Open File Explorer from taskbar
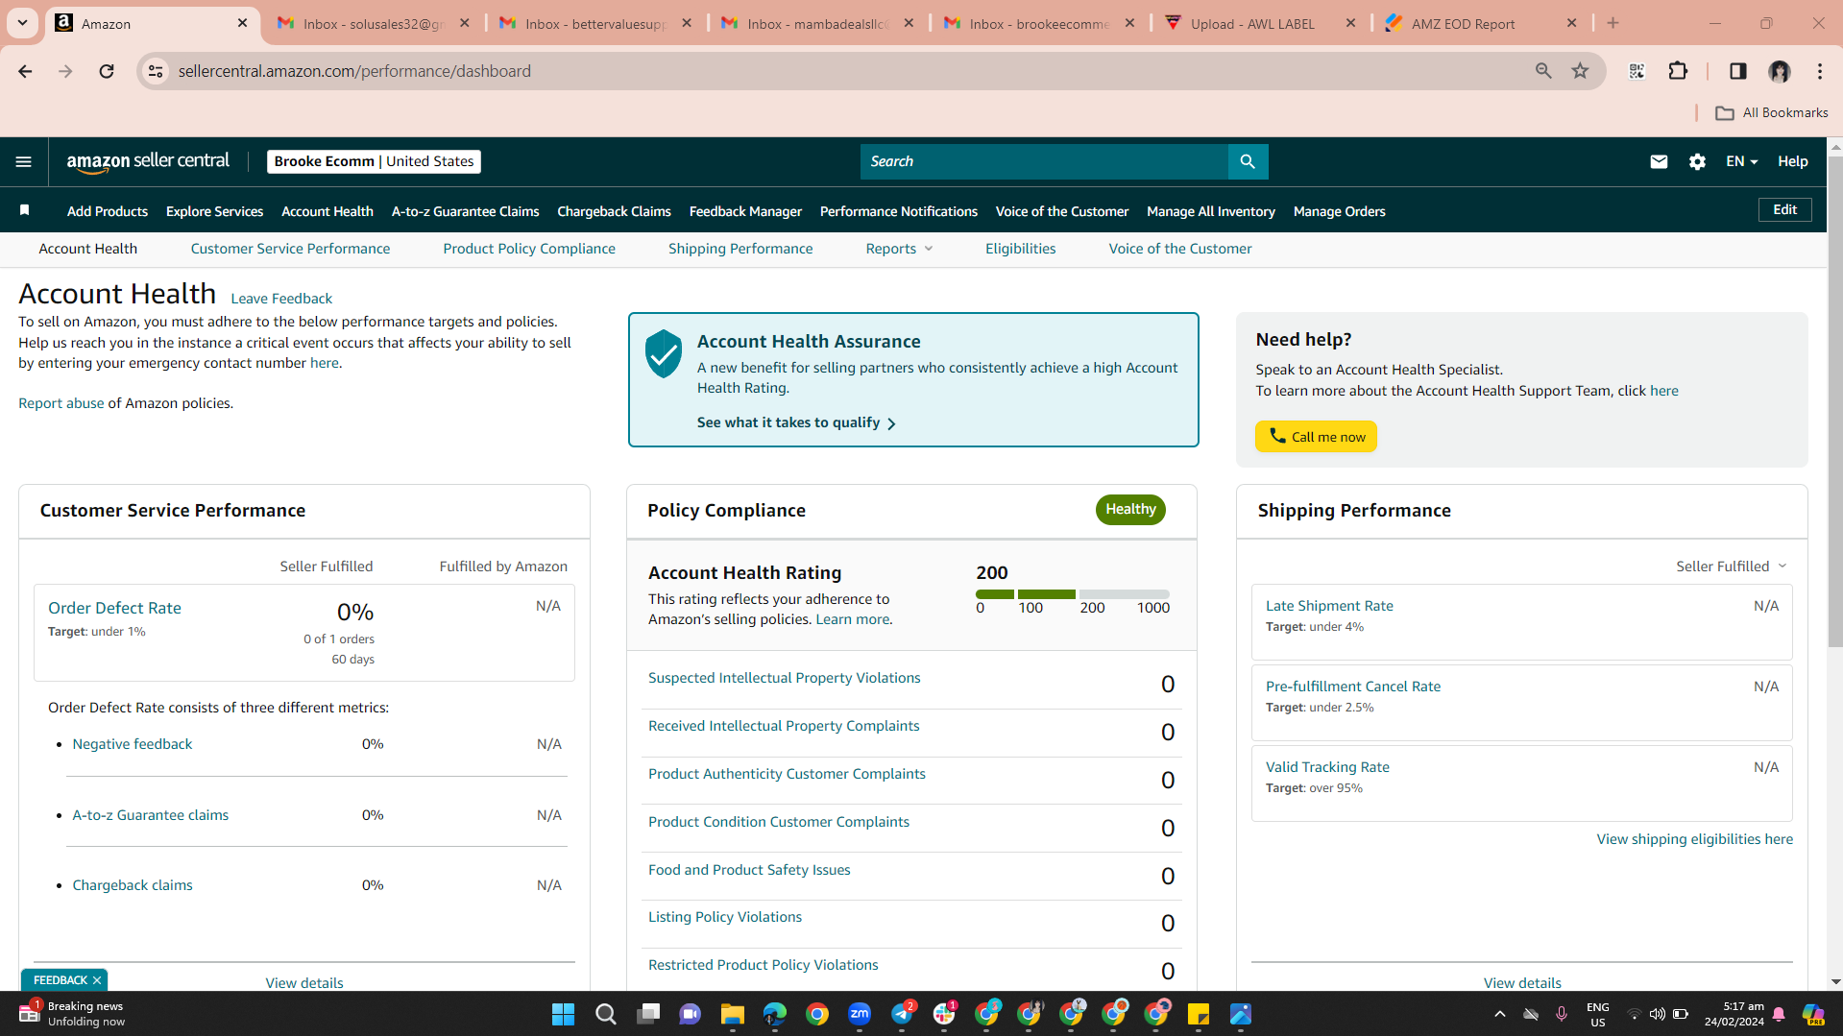This screenshot has width=1843, height=1036. (x=733, y=1014)
